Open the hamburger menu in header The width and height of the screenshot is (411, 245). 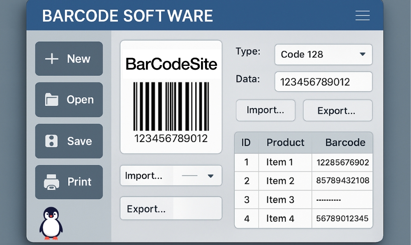click(363, 16)
